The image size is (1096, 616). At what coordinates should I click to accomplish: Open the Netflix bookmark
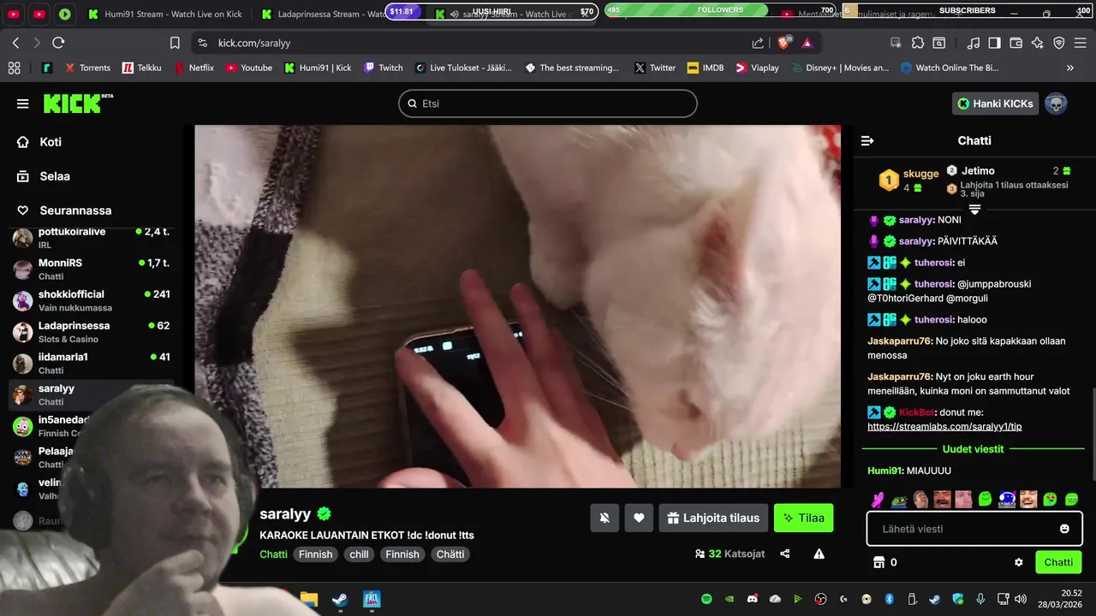194,68
